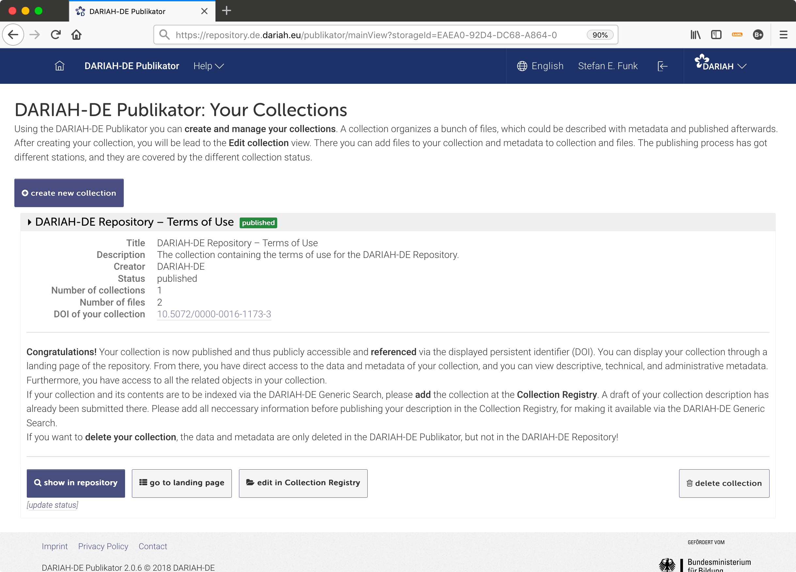This screenshot has height=572, width=796.
Task: Click the B+ extension icon
Action: coord(758,34)
